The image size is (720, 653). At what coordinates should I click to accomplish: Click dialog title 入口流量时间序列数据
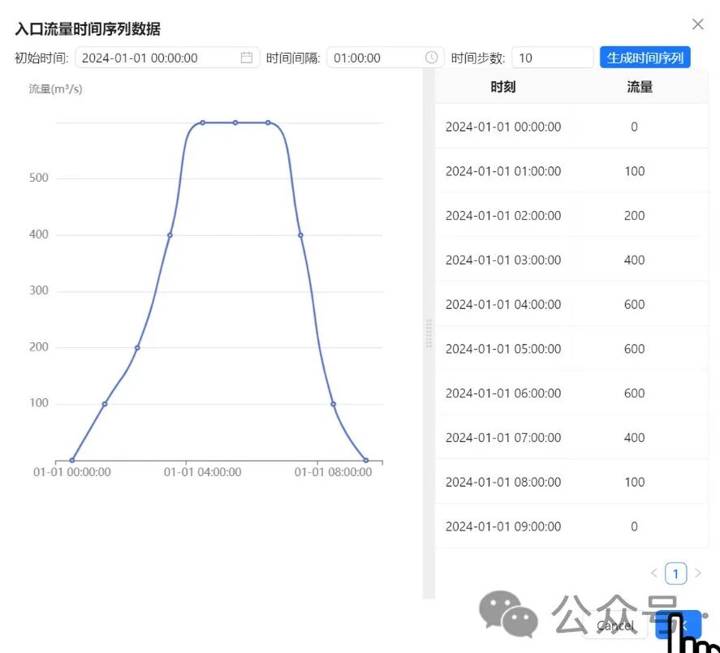pos(88,29)
